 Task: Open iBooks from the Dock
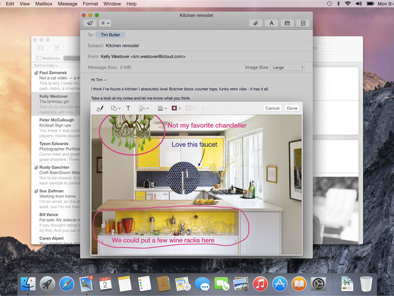pyautogui.click(x=299, y=284)
